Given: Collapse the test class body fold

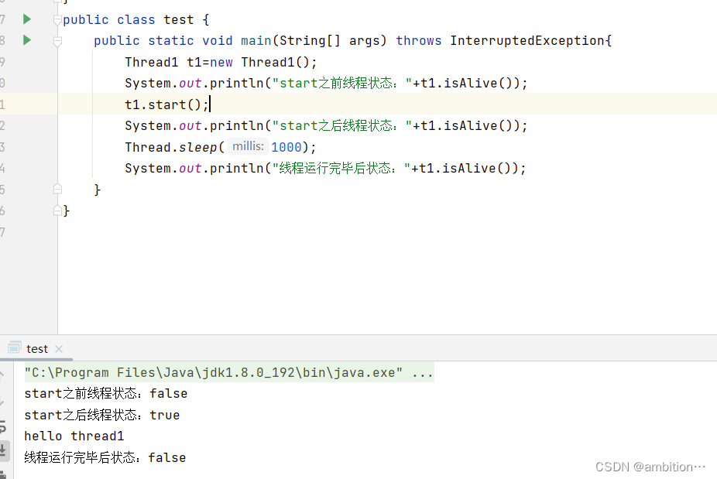Looking at the screenshot, I should [x=57, y=19].
